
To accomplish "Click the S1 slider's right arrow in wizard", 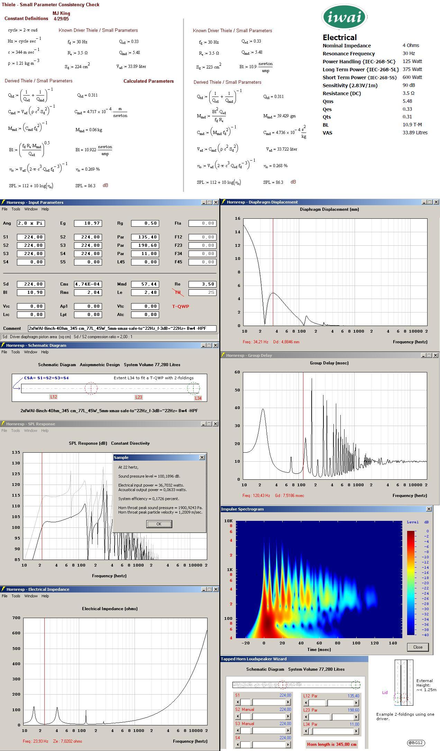I will point(288,702).
